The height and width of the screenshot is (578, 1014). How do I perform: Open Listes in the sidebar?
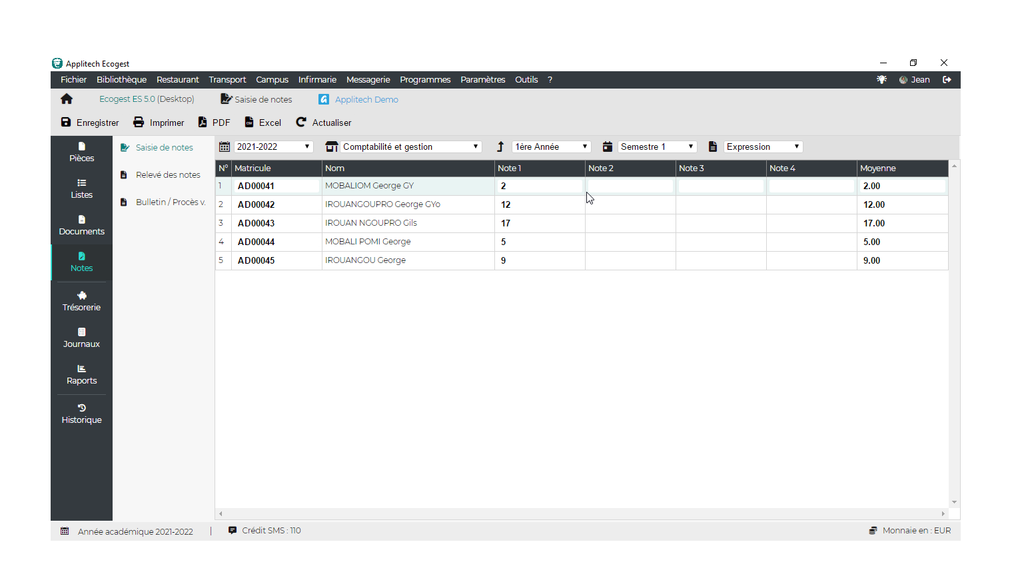tap(81, 189)
